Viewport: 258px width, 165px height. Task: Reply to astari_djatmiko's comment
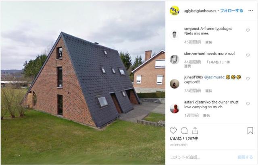206,115
